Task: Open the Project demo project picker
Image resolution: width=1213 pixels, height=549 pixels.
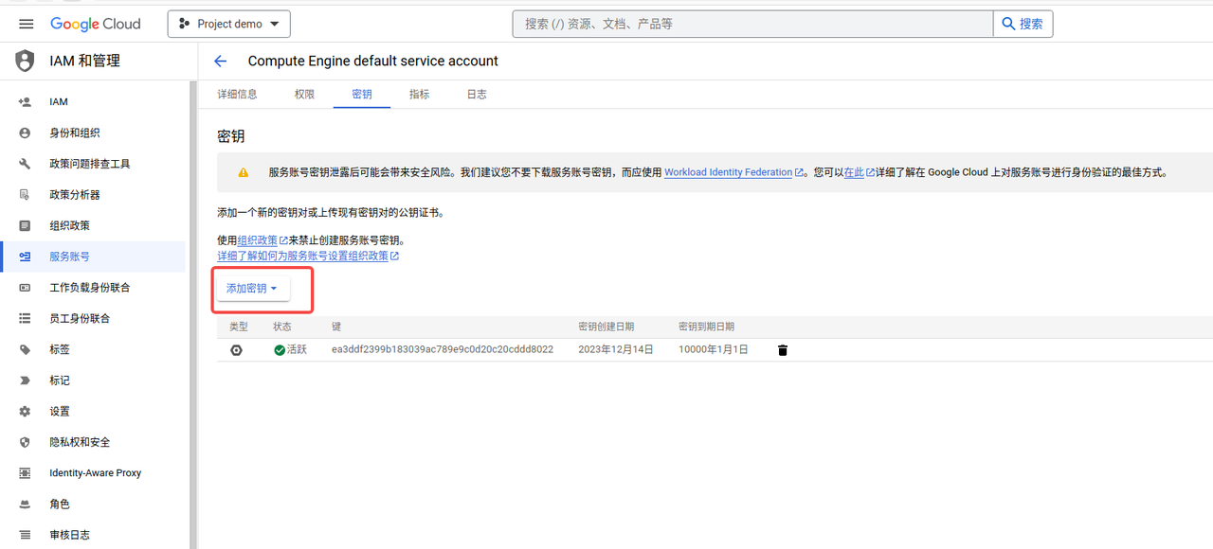Action: [228, 24]
